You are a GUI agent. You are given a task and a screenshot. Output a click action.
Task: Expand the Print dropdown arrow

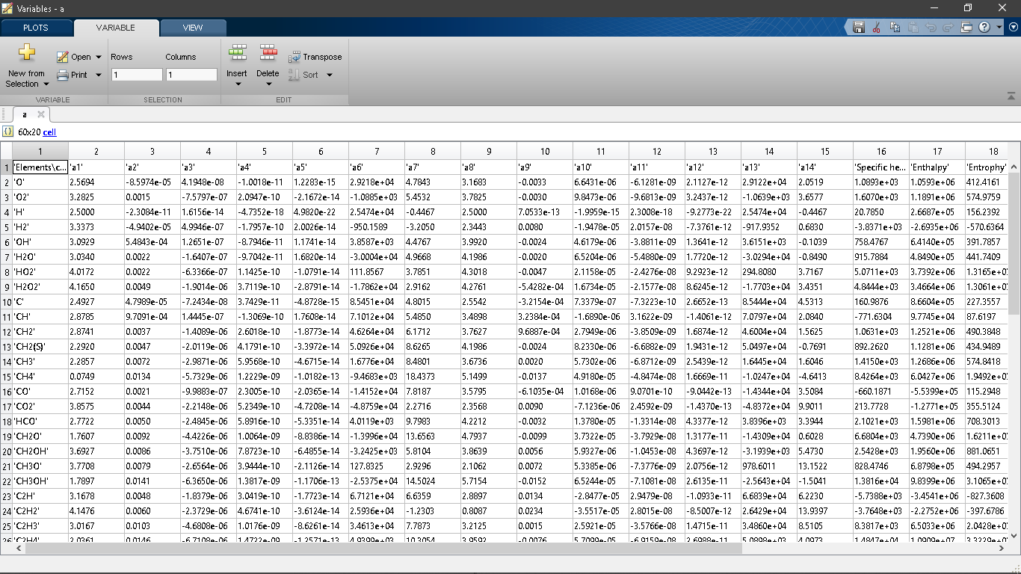98,75
